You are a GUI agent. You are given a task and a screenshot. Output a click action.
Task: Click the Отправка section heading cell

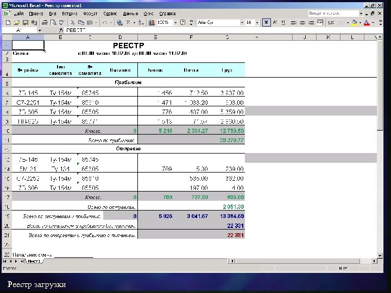tap(128, 149)
